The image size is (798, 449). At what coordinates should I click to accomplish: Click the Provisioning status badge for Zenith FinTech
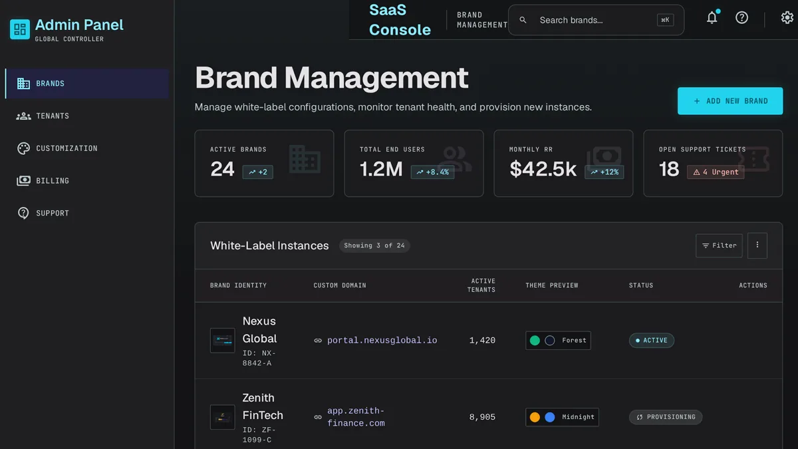(666, 417)
